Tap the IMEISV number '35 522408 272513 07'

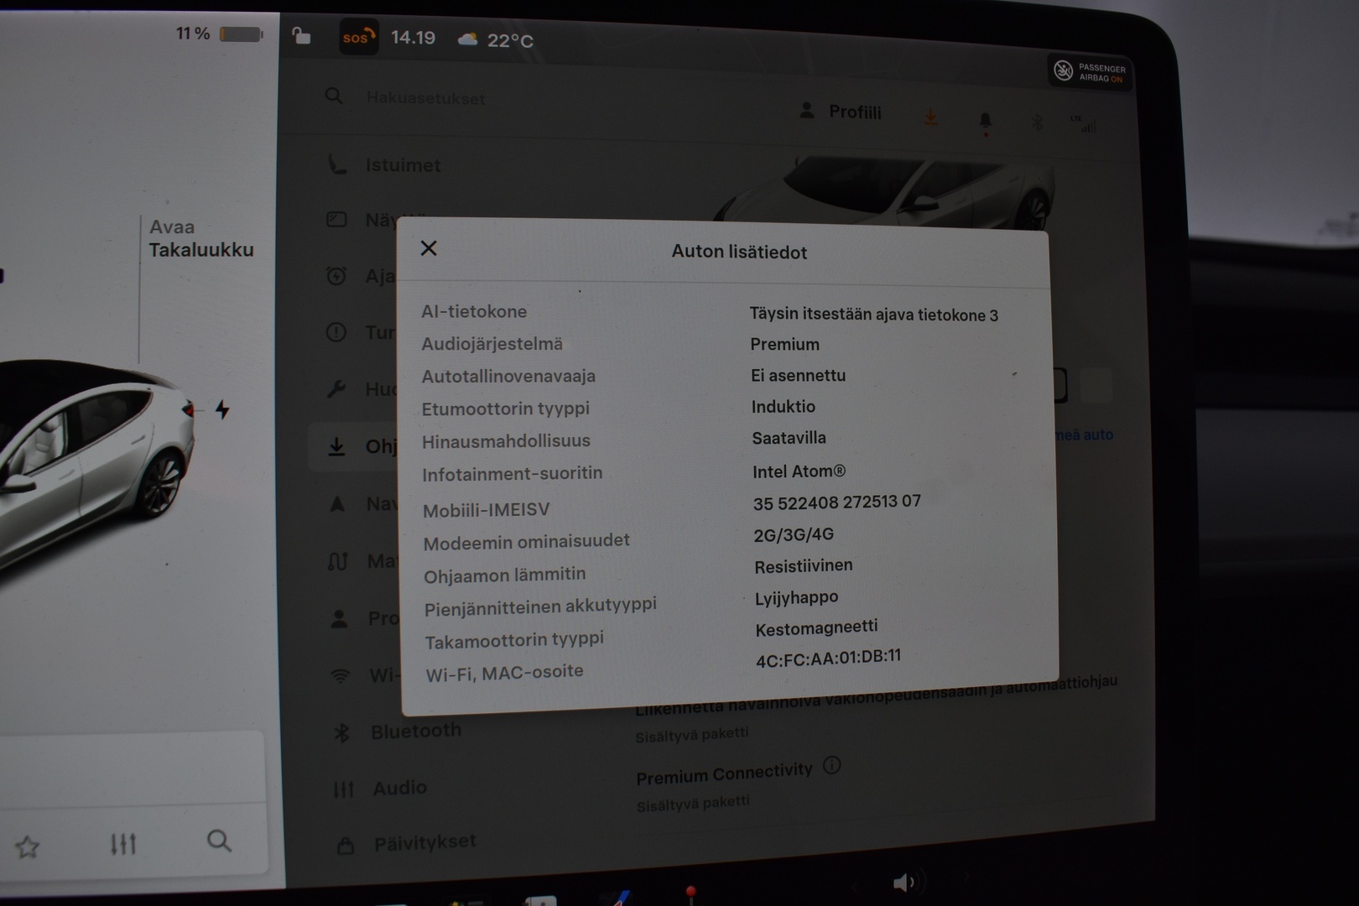point(837,502)
